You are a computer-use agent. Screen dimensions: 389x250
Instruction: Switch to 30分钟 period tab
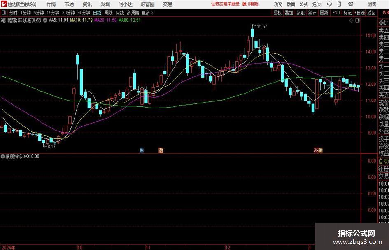click(68, 13)
